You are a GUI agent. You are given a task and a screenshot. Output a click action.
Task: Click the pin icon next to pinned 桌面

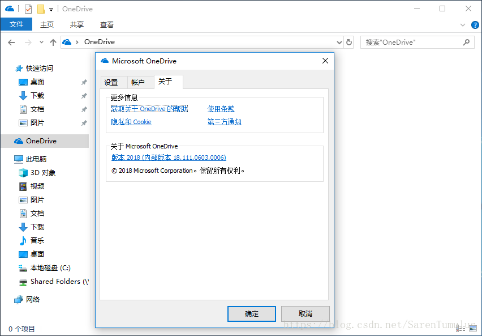pos(84,82)
